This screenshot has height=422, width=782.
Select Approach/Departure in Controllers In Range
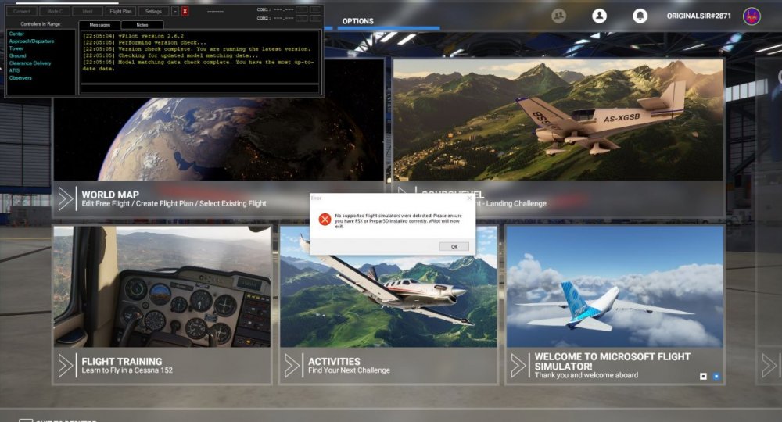coord(31,41)
